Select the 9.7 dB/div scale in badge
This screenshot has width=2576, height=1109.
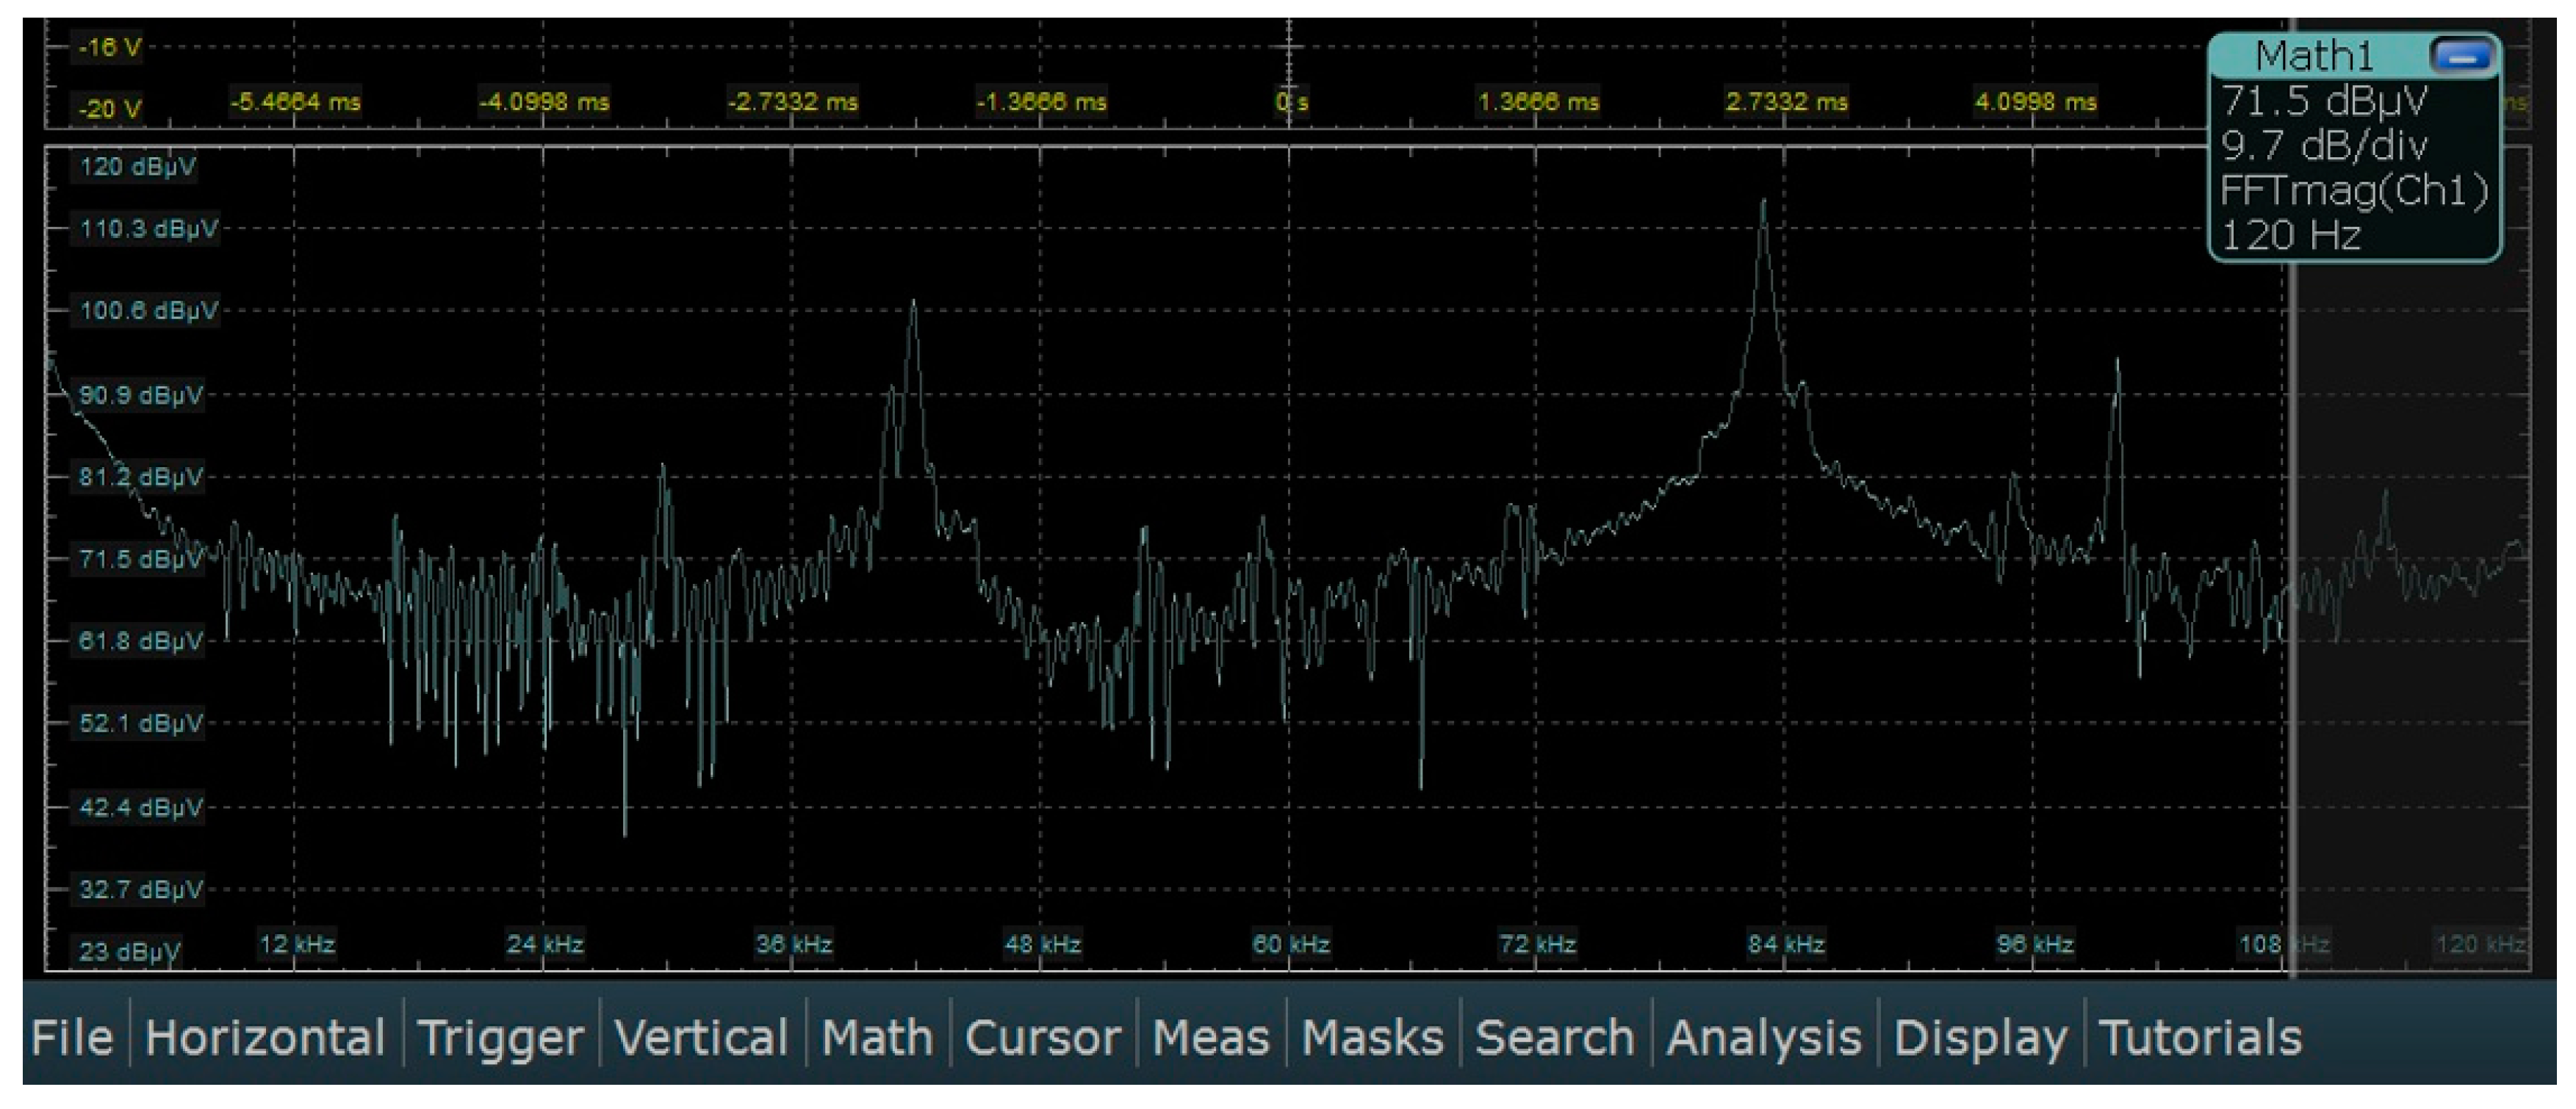point(2323,147)
